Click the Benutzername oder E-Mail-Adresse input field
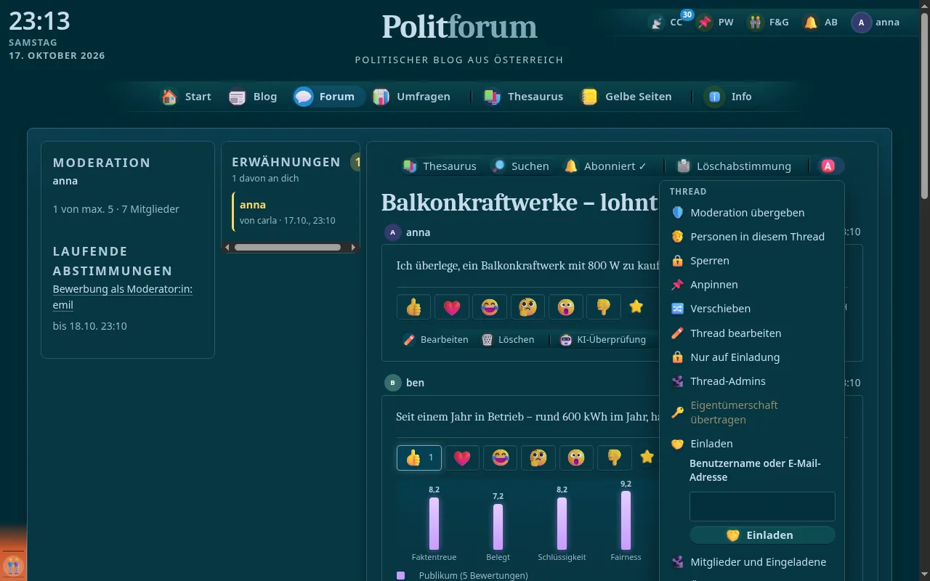The width and height of the screenshot is (930, 581). point(762,507)
